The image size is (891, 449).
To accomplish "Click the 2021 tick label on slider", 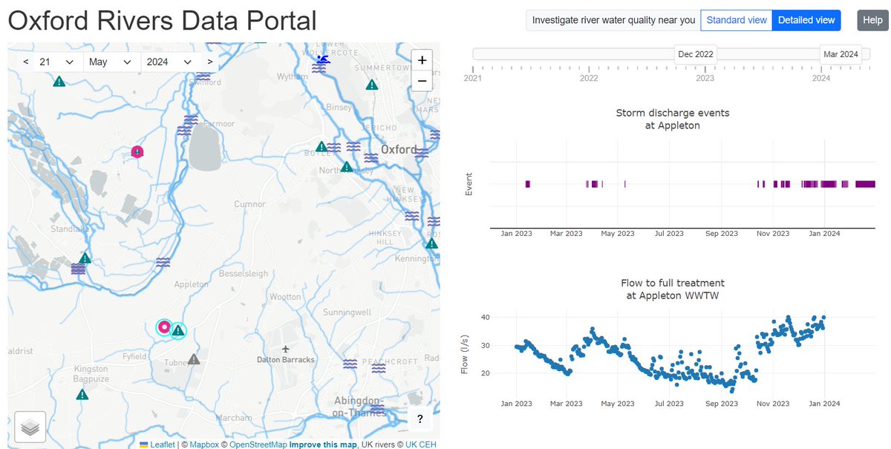I will pyautogui.click(x=473, y=77).
